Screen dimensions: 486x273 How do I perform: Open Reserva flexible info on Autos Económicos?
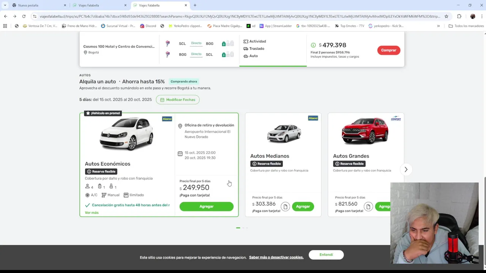coord(101,172)
